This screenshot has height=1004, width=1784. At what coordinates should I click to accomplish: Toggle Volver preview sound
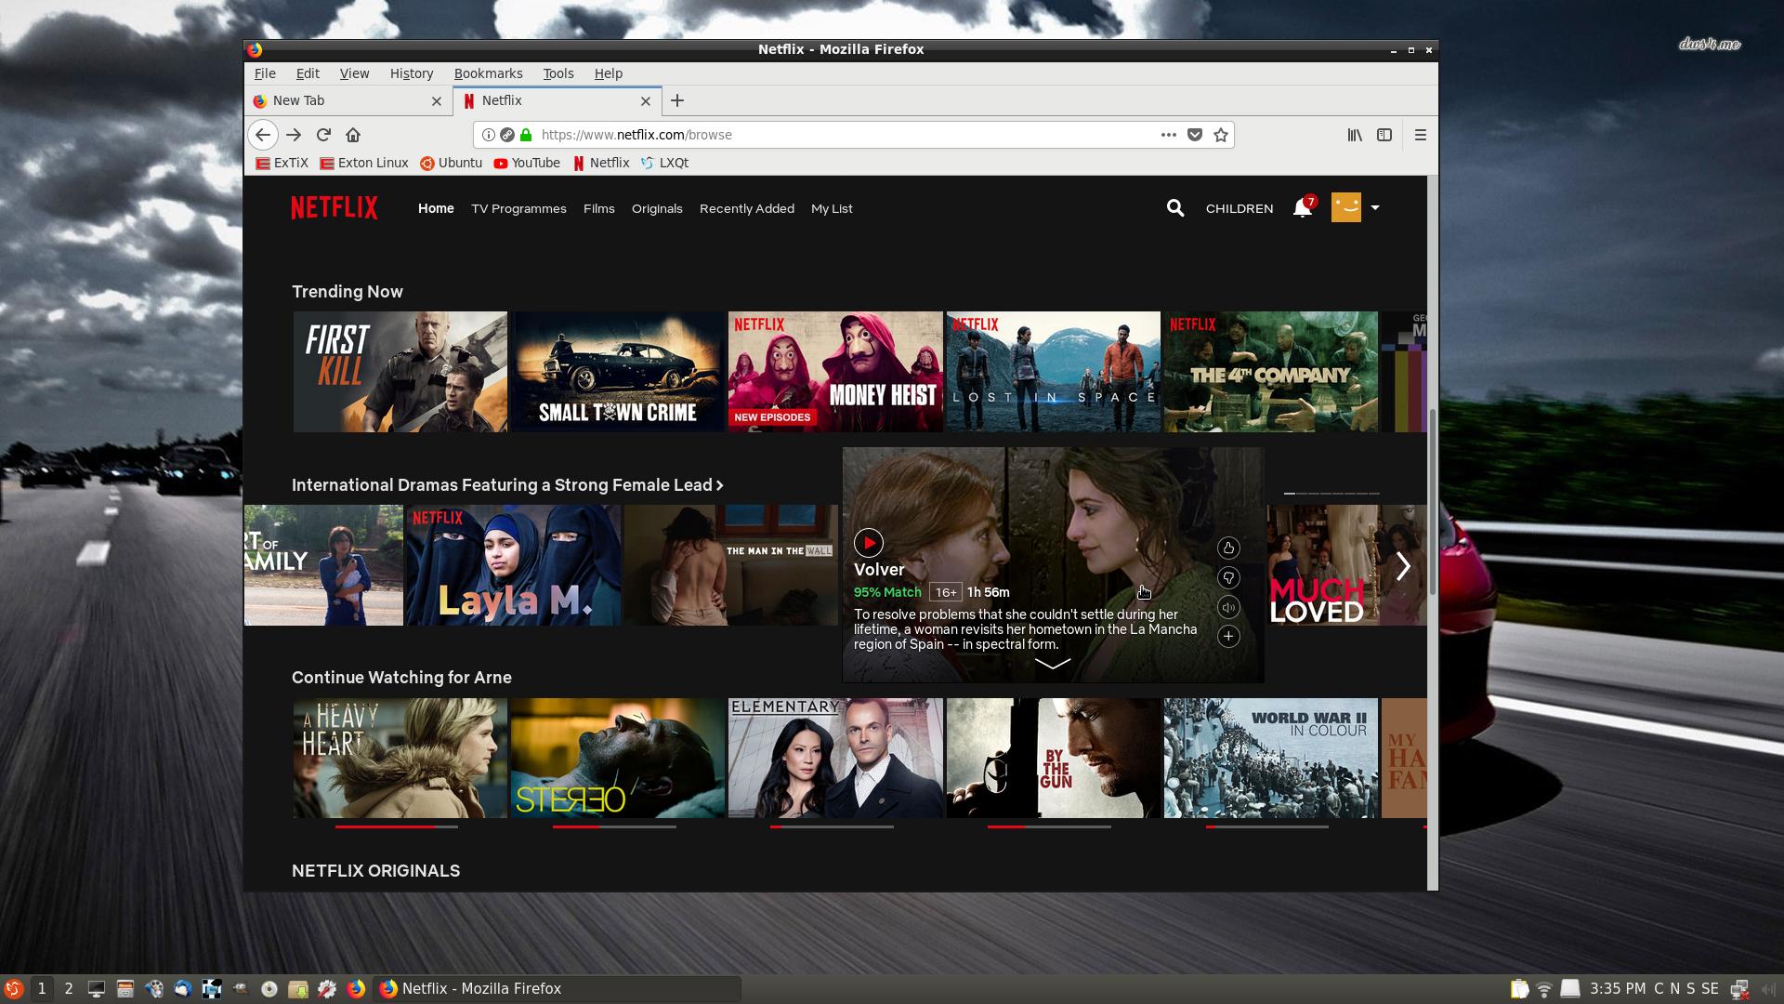pos(1228,607)
